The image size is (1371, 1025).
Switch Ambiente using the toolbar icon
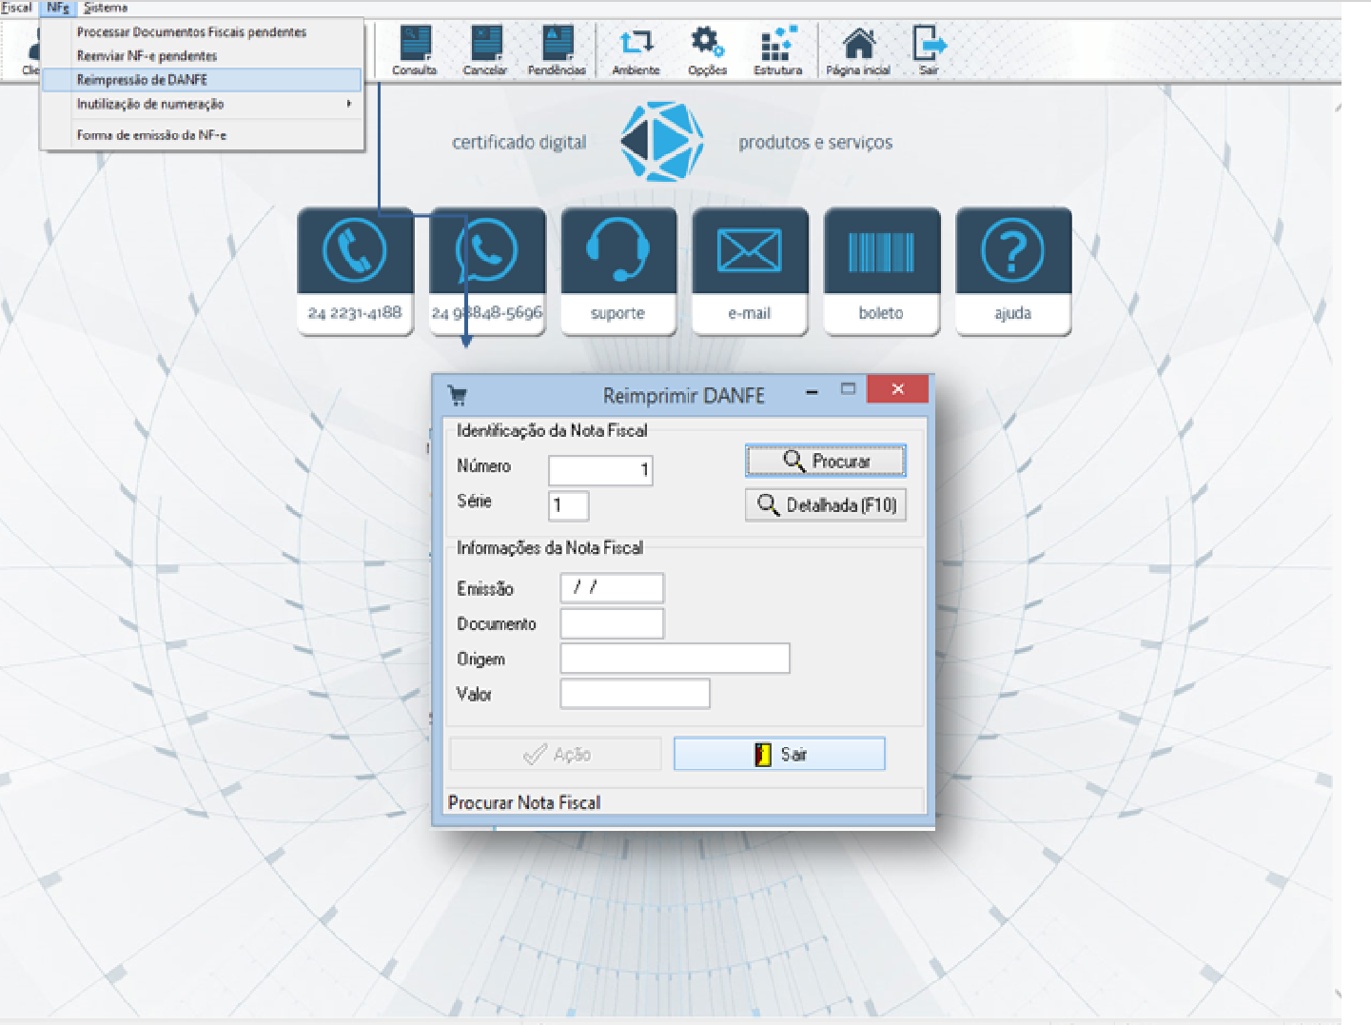coord(636,50)
